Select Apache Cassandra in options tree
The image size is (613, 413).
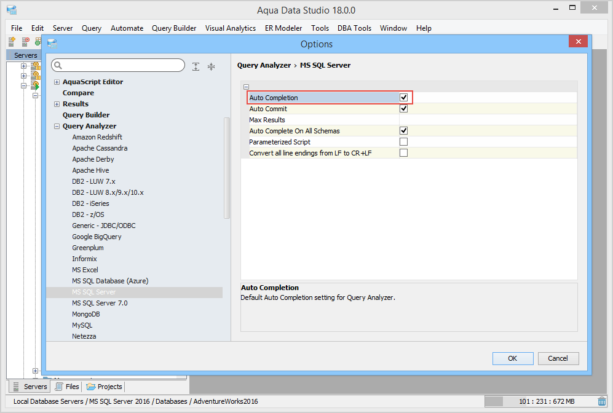click(x=100, y=148)
